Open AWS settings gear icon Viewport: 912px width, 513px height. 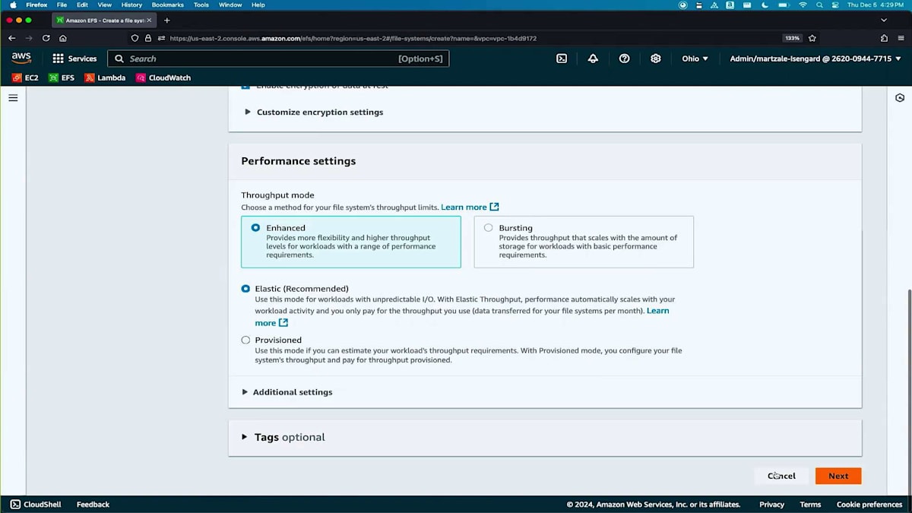(x=656, y=59)
